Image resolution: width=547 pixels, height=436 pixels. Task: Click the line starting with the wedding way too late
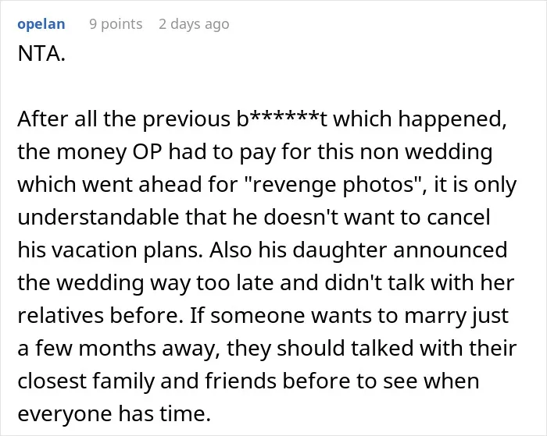coord(266,283)
